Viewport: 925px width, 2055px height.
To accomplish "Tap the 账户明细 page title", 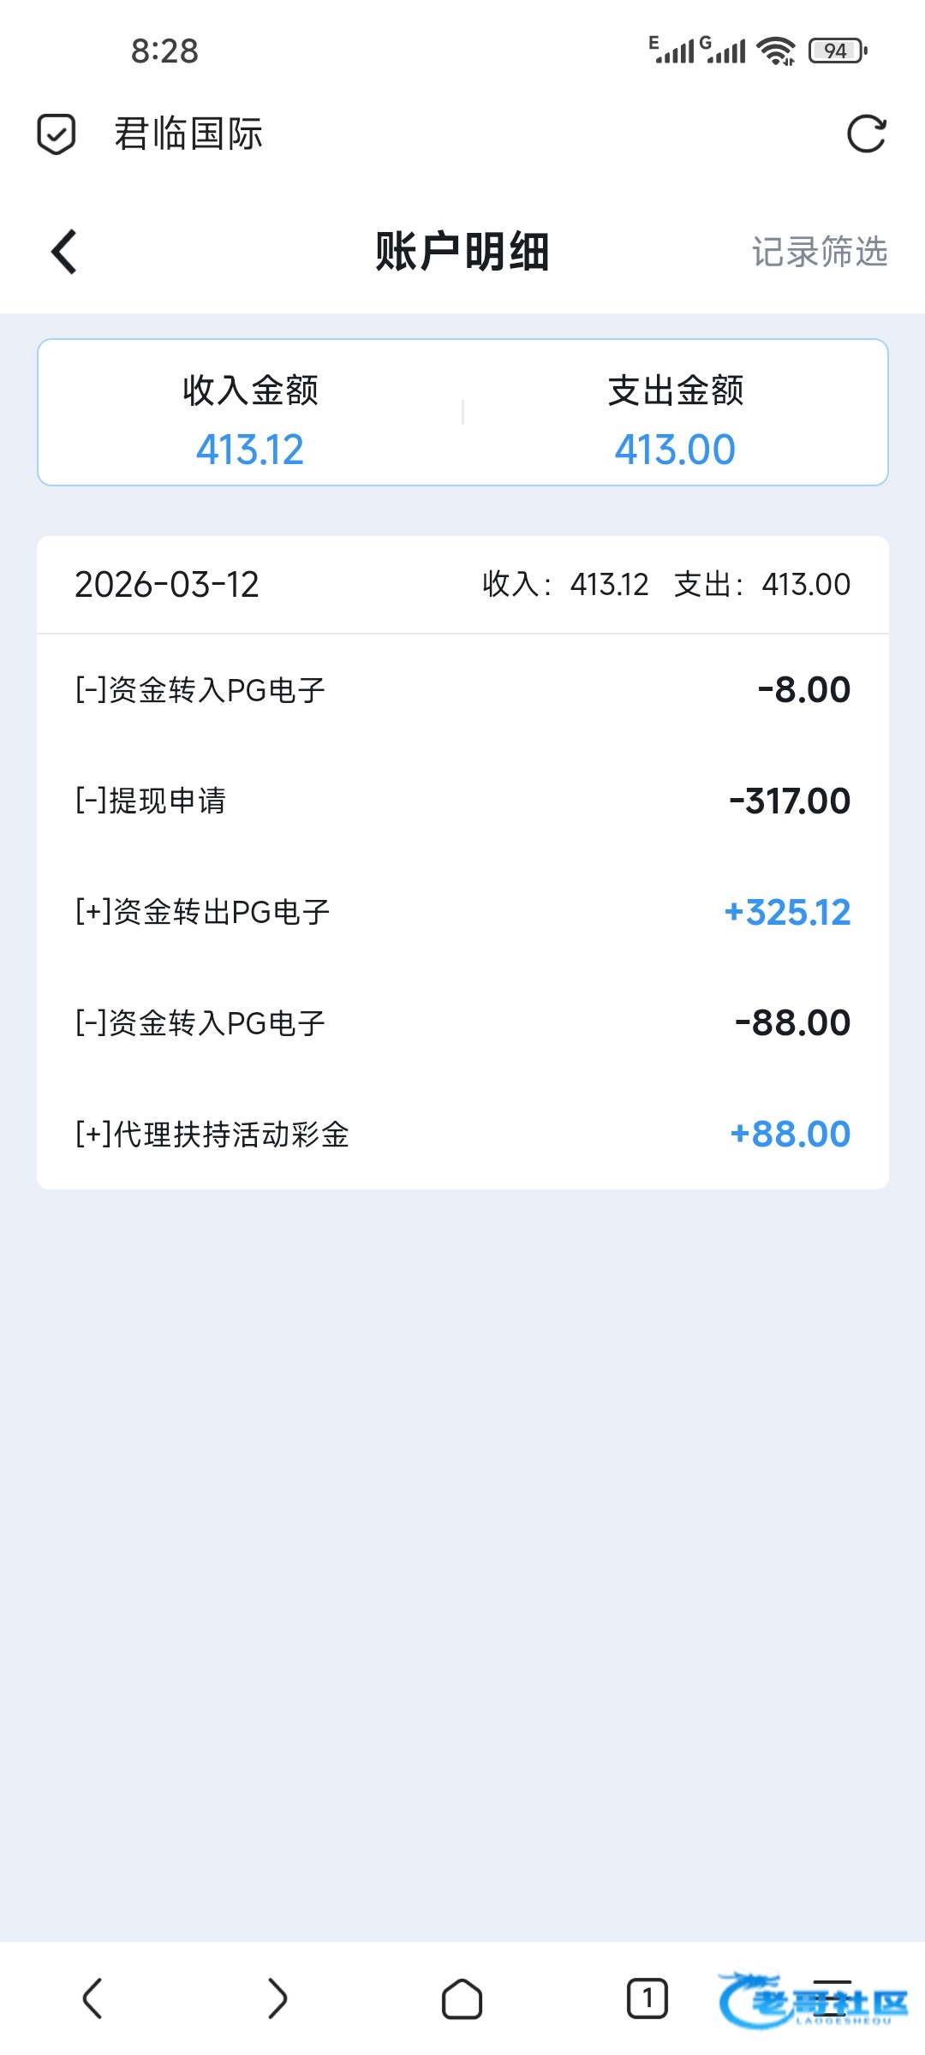I will [462, 252].
